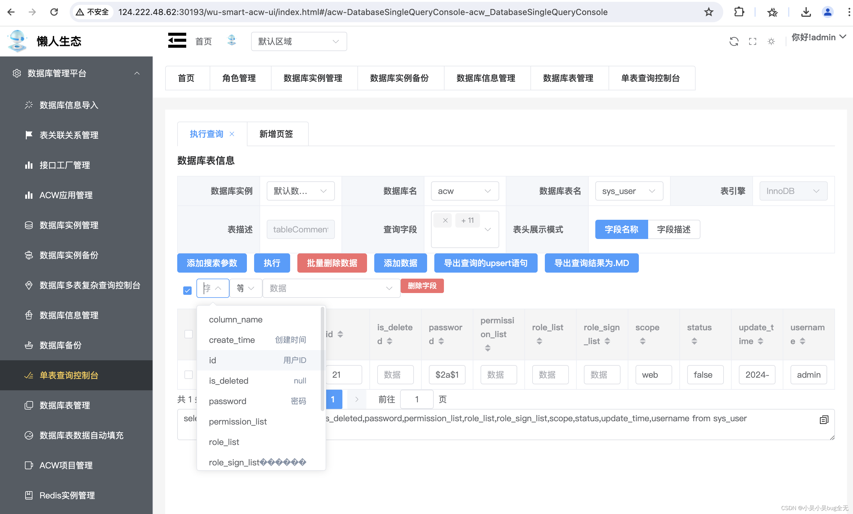The height and width of the screenshot is (514, 853).
Task: Bookmark this page with the star icon
Action: click(x=708, y=12)
